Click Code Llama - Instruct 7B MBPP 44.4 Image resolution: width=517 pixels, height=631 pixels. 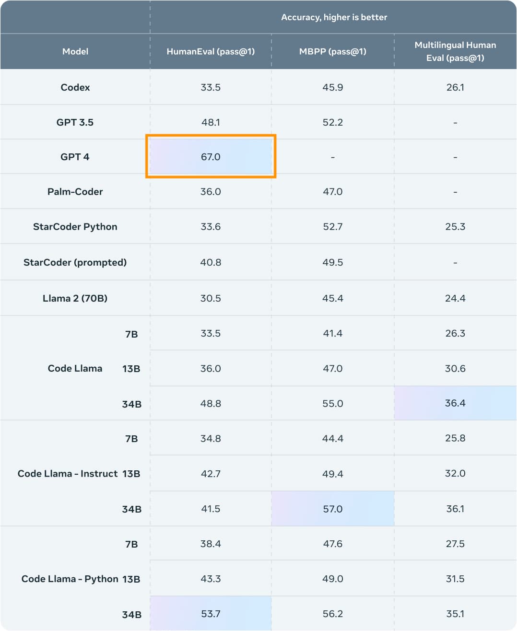tap(333, 438)
